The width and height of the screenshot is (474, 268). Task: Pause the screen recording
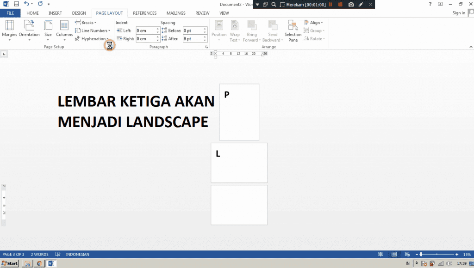(331, 4)
